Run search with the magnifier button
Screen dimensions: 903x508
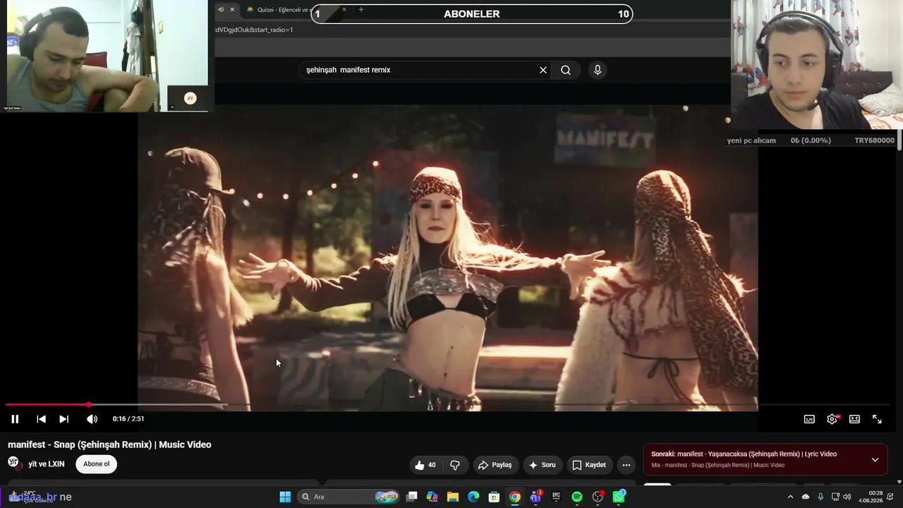coord(566,70)
